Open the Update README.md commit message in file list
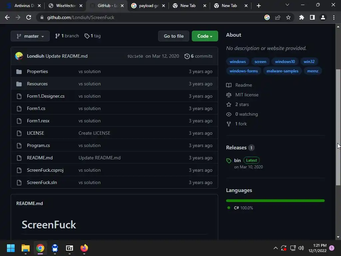This screenshot has width=341, height=256. pyautogui.click(x=99, y=158)
